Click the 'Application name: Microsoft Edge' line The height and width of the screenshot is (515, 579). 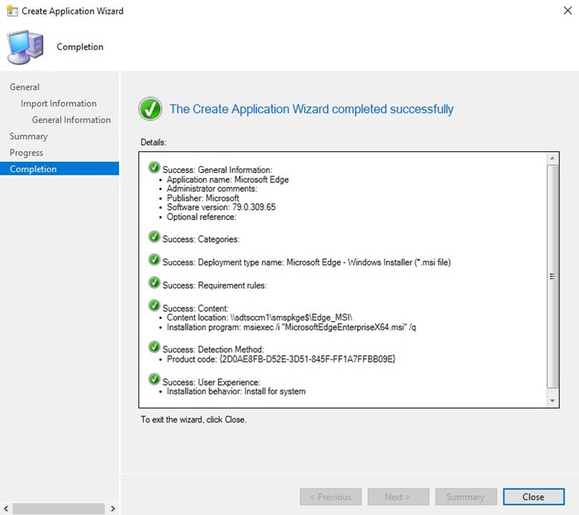pos(228,179)
